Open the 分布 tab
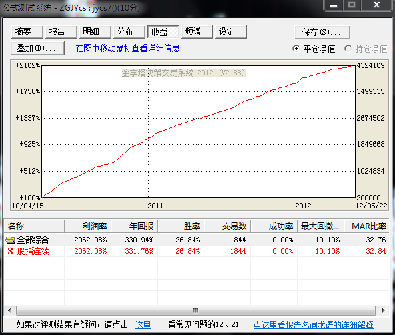 pos(129,32)
